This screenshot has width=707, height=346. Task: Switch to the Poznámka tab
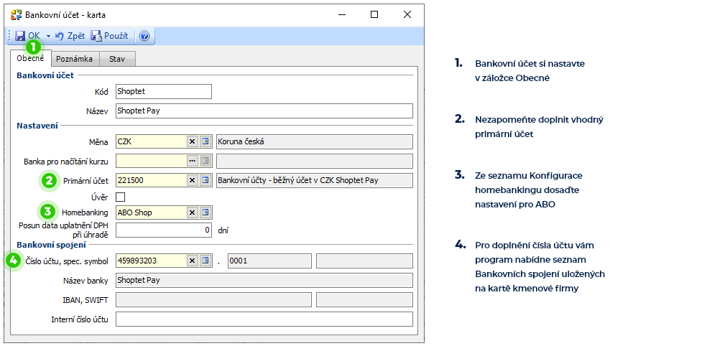(75, 59)
